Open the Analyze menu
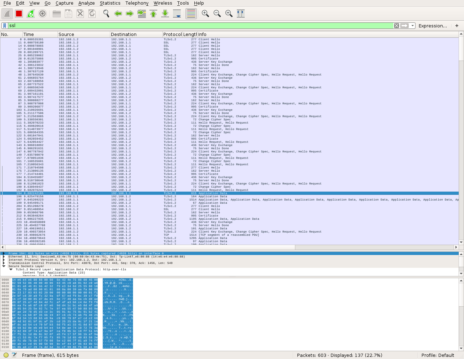 87,3
